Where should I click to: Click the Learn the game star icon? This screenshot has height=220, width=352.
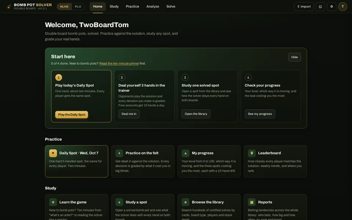pos(53,202)
